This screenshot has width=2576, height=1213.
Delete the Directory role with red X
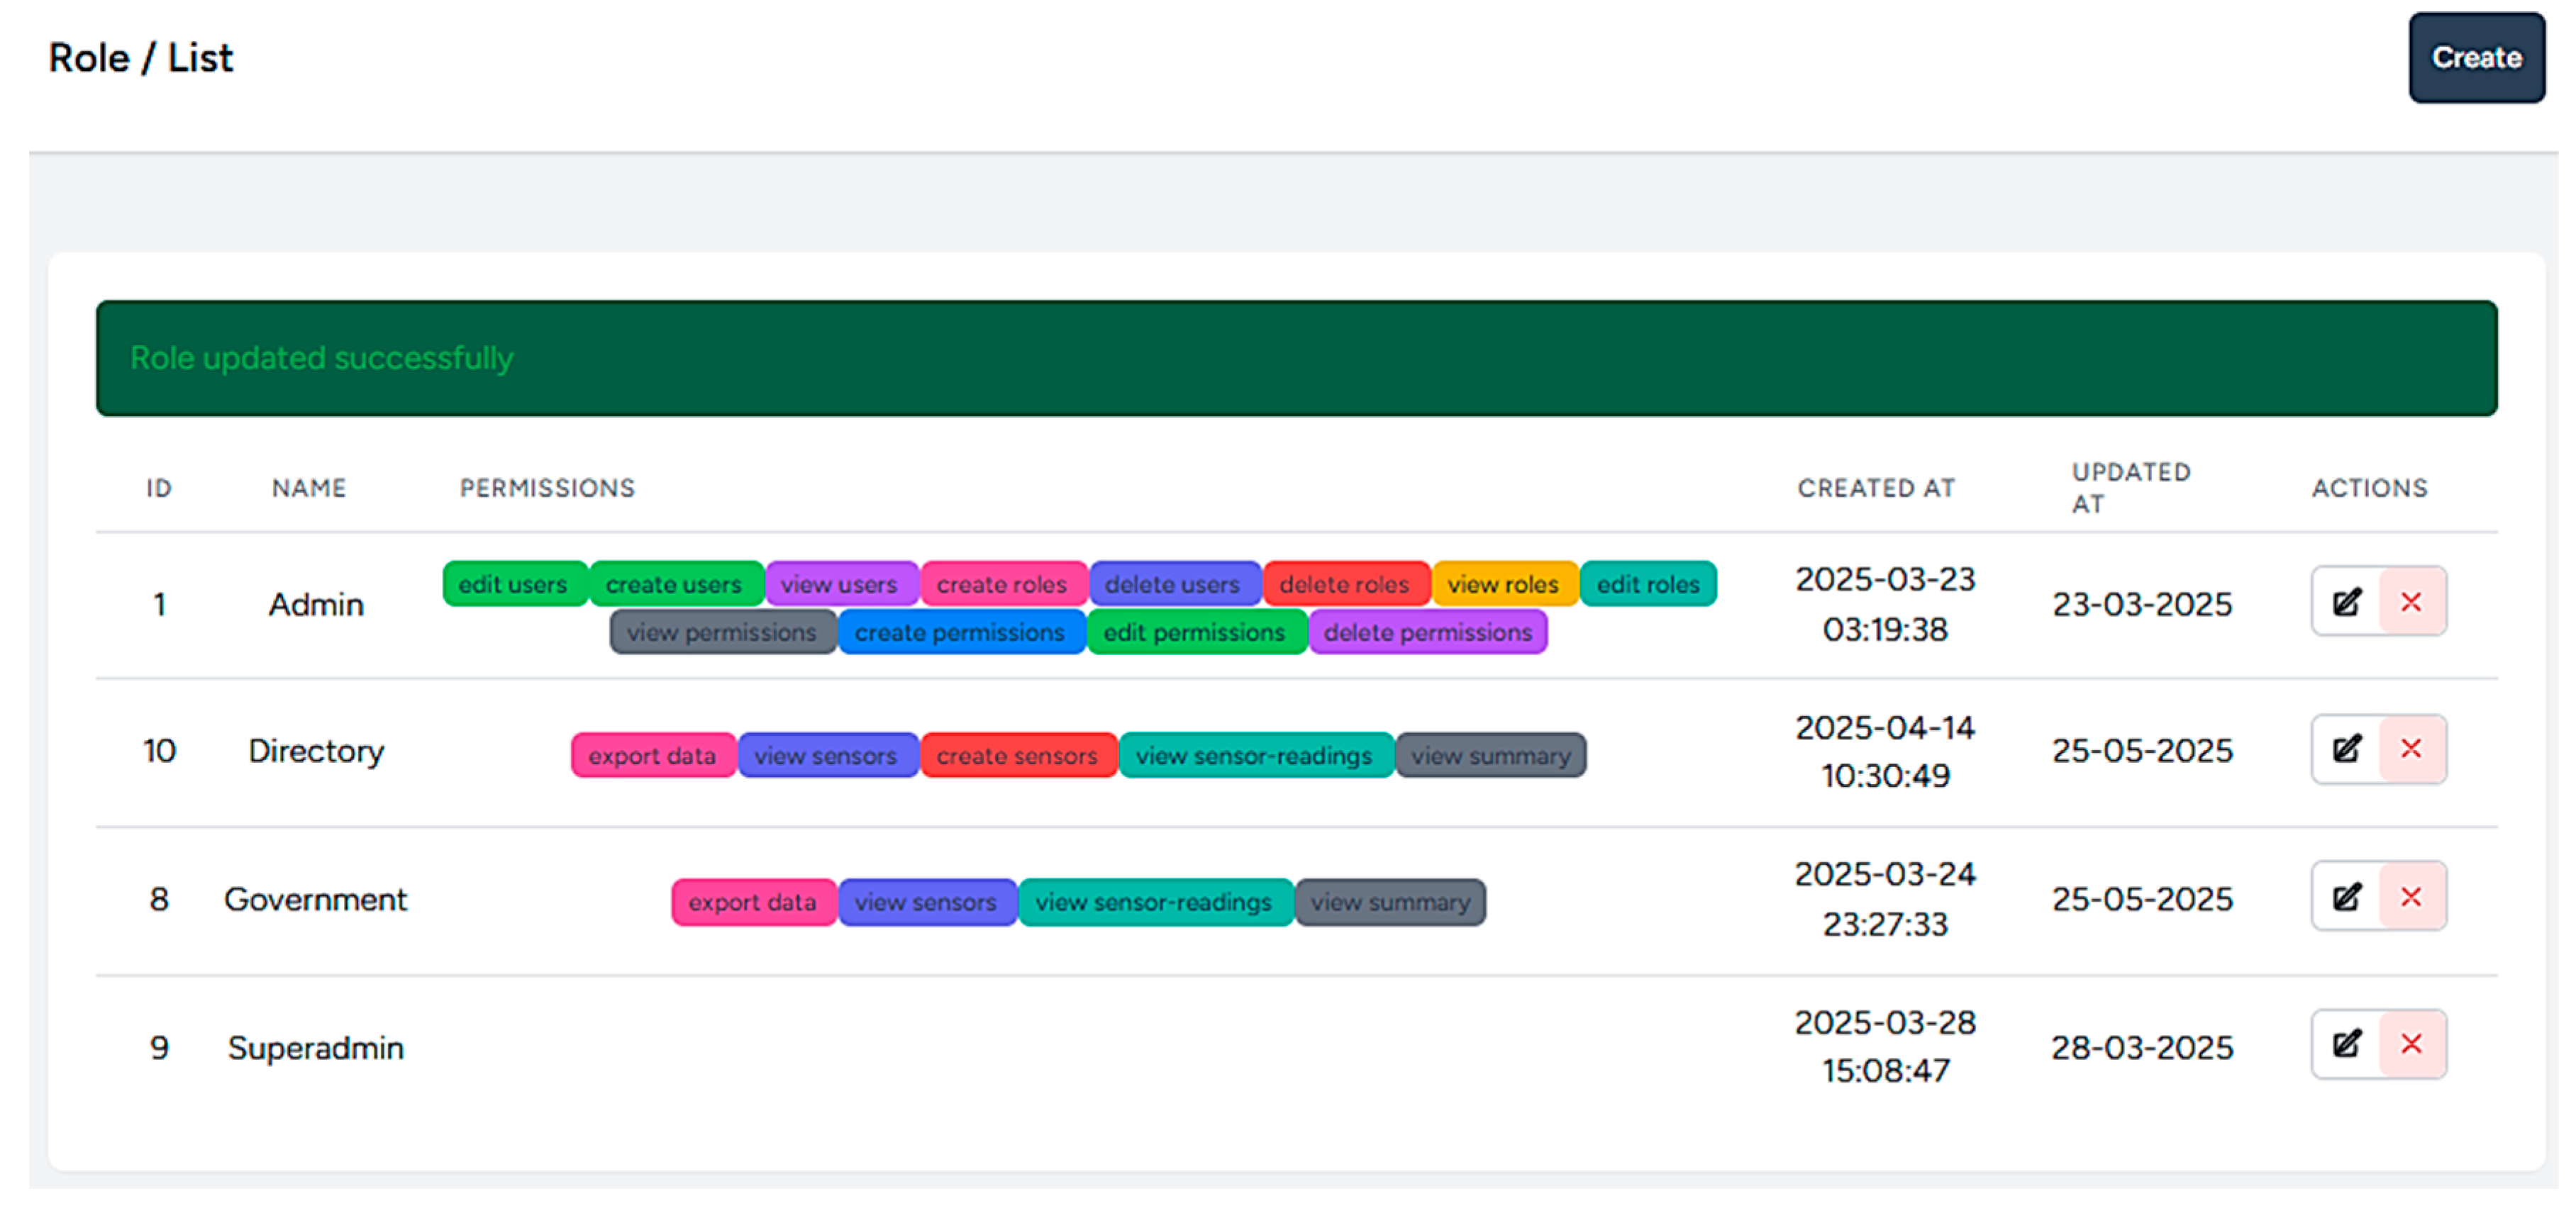pyautogui.click(x=2412, y=749)
